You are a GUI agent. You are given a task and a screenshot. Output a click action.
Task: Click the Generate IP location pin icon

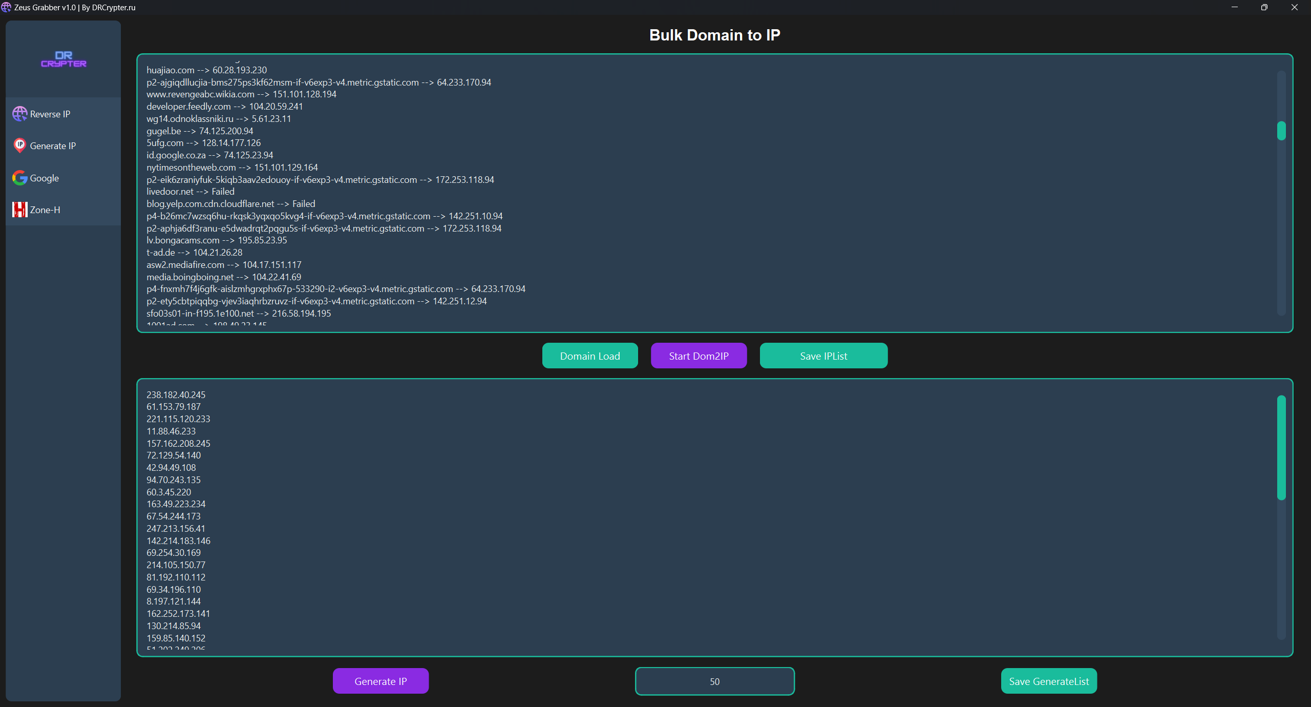(x=19, y=145)
